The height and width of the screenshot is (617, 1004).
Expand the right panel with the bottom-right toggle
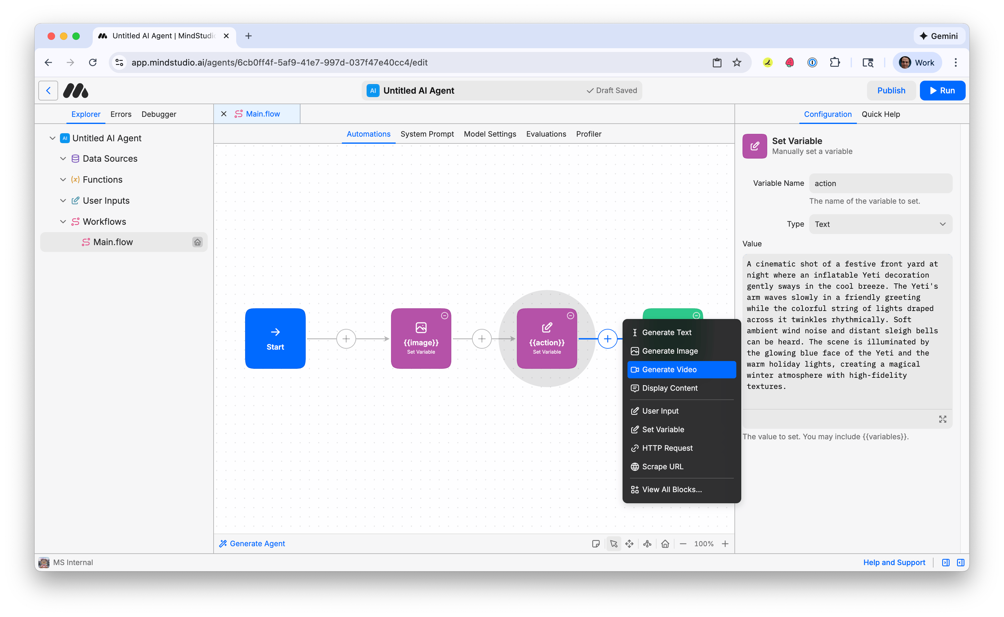[961, 562]
